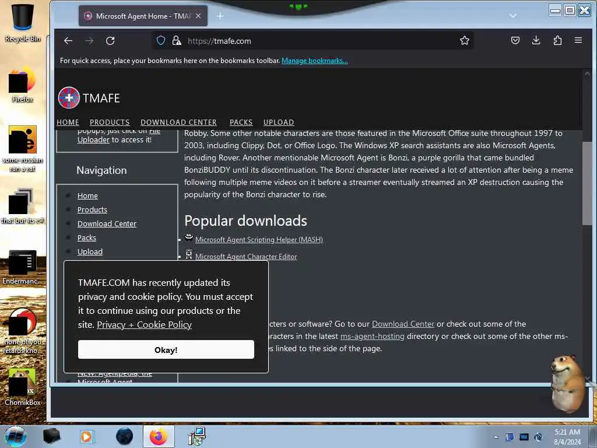Click the page vertical scrollbar thumb
Image resolution: width=597 pixels, height=448 pixels.
(587, 183)
